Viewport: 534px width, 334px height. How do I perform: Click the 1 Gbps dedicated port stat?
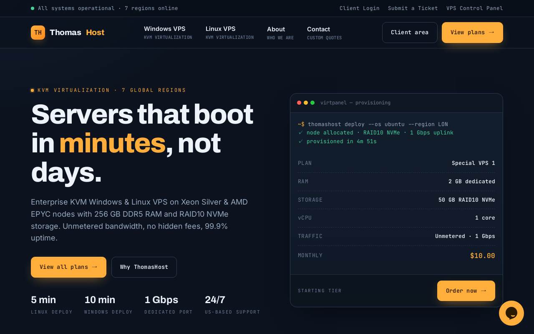169,305
